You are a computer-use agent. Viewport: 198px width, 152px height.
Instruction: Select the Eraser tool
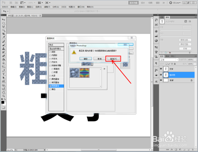4,56
